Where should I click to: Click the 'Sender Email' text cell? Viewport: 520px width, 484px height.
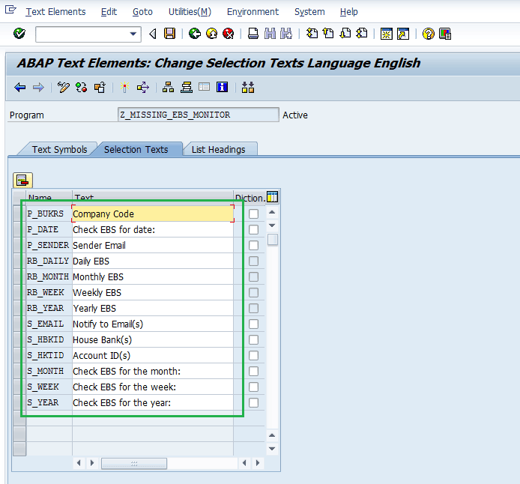153,245
